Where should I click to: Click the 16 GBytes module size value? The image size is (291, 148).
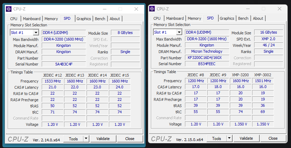tap(268, 32)
